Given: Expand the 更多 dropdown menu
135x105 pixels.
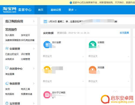Looking at the screenshot, I should [x=72, y=10].
